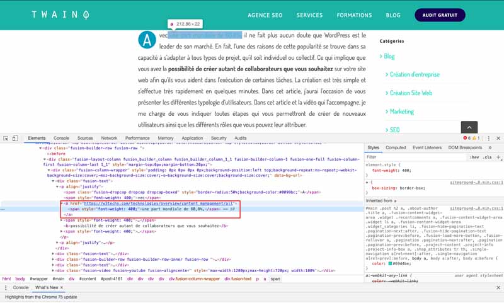Screen dimensions: 504x303
Task: Click the font-weight: 400 style value
Action: pos(406,171)
